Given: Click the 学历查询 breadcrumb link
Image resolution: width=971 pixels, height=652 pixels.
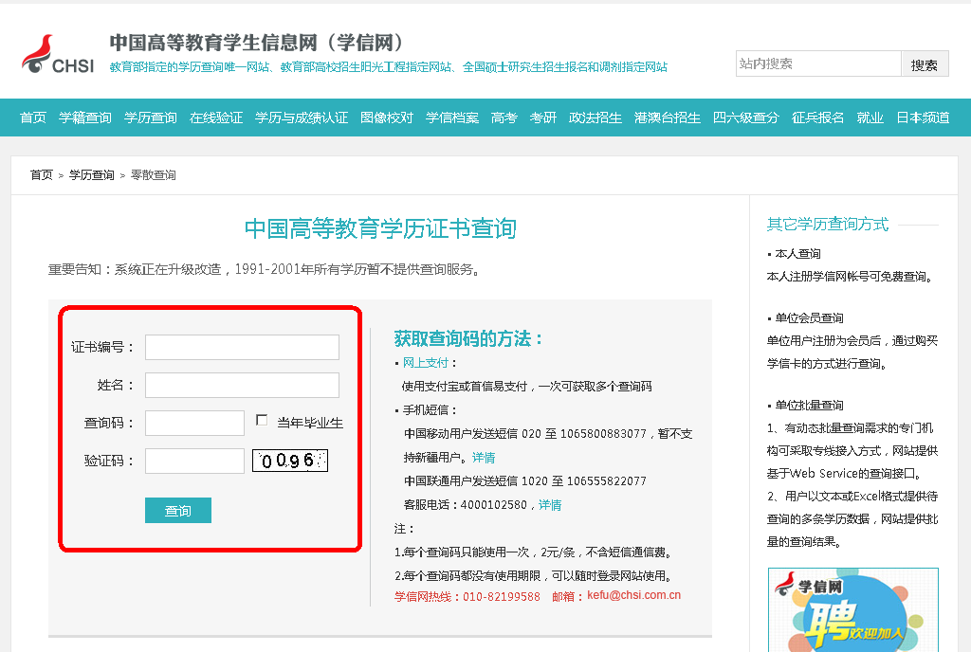Looking at the screenshot, I should (91, 175).
